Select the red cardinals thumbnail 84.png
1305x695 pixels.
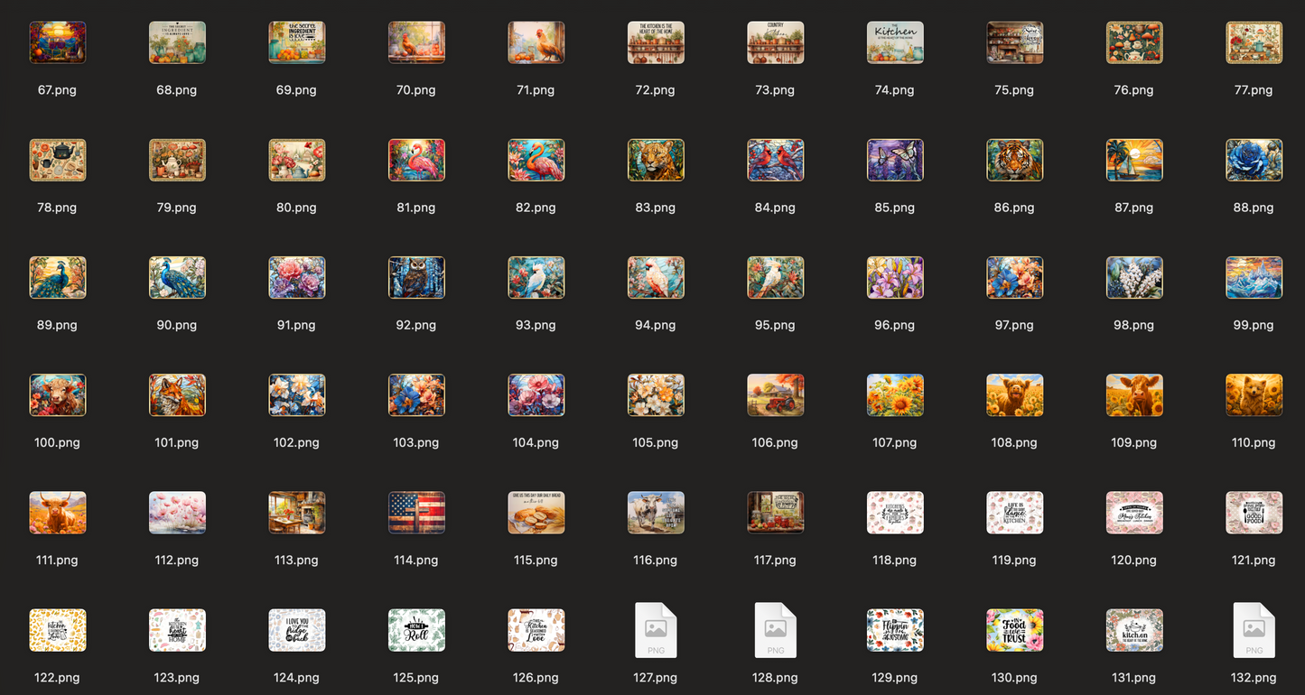click(x=775, y=160)
